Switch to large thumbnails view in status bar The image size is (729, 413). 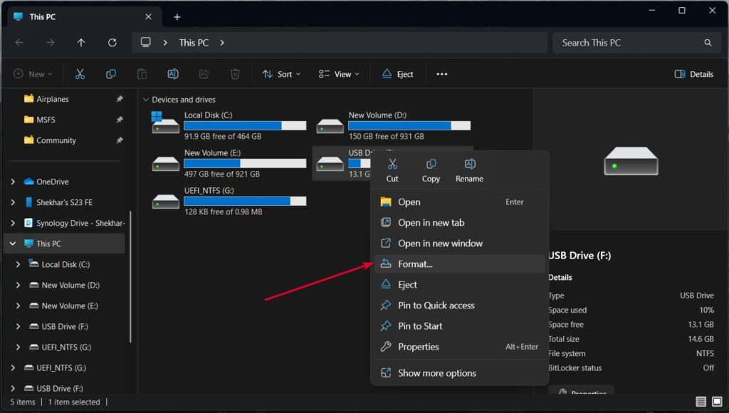(718, 402)
